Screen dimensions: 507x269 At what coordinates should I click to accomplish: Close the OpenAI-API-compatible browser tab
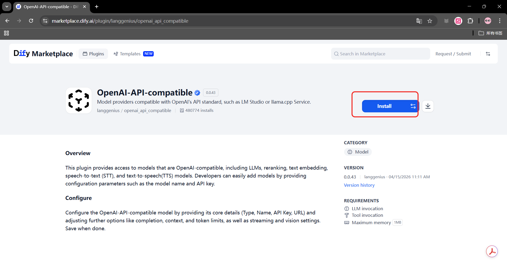(x=84, y=7)
